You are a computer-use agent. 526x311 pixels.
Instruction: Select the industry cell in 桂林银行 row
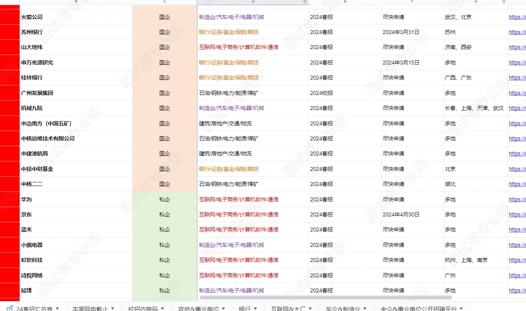[253, 78]
